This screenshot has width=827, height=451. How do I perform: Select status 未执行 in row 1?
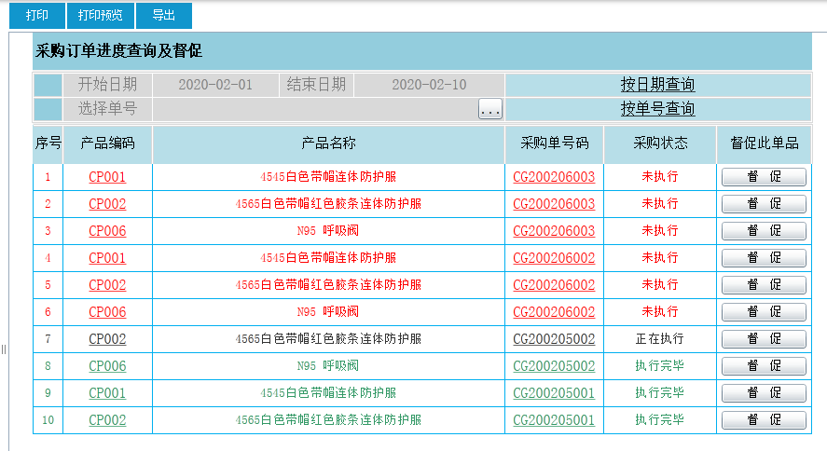click(660, 176)
